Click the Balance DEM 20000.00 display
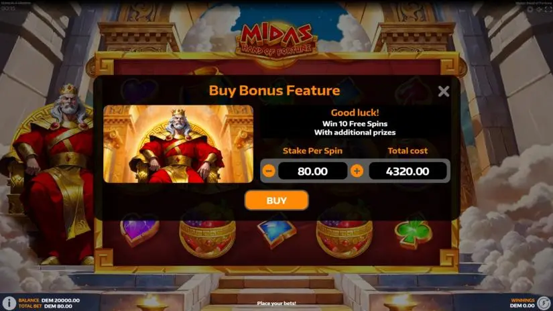Screen dimensions: 553x311 (x=49, y=300)
